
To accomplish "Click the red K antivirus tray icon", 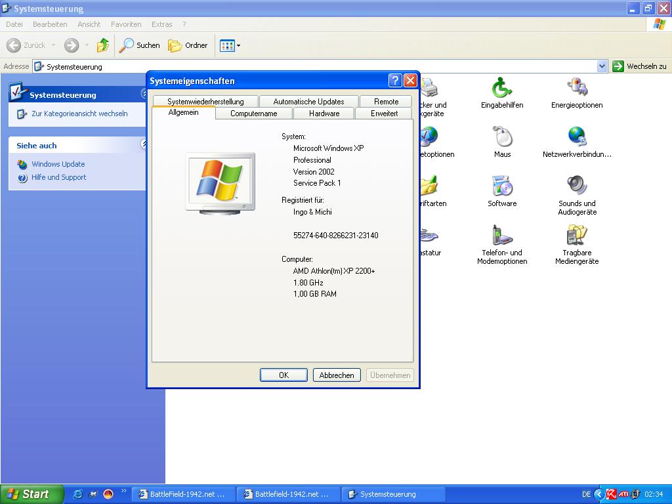I will tap(611, 494).
